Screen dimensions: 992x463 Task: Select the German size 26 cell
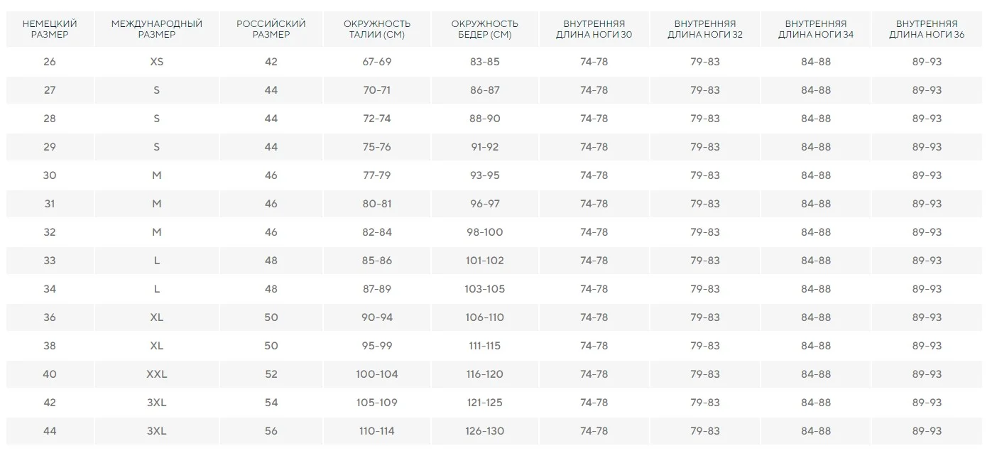tap(50, 62)
